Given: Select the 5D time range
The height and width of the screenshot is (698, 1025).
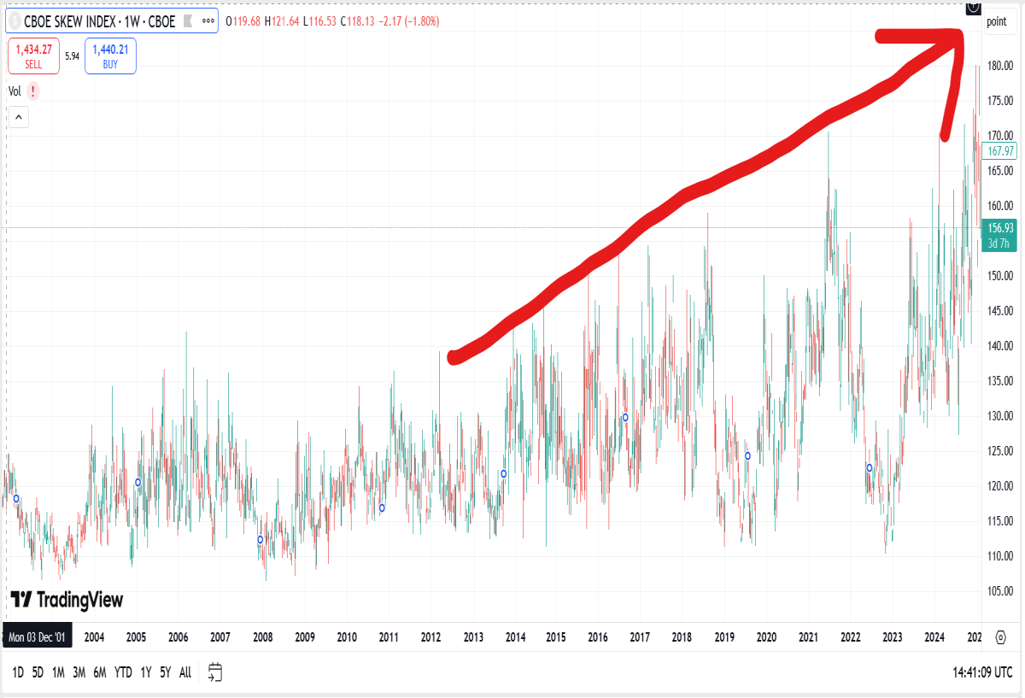Looking at the screenshot, I should click(x=38, y=672).
